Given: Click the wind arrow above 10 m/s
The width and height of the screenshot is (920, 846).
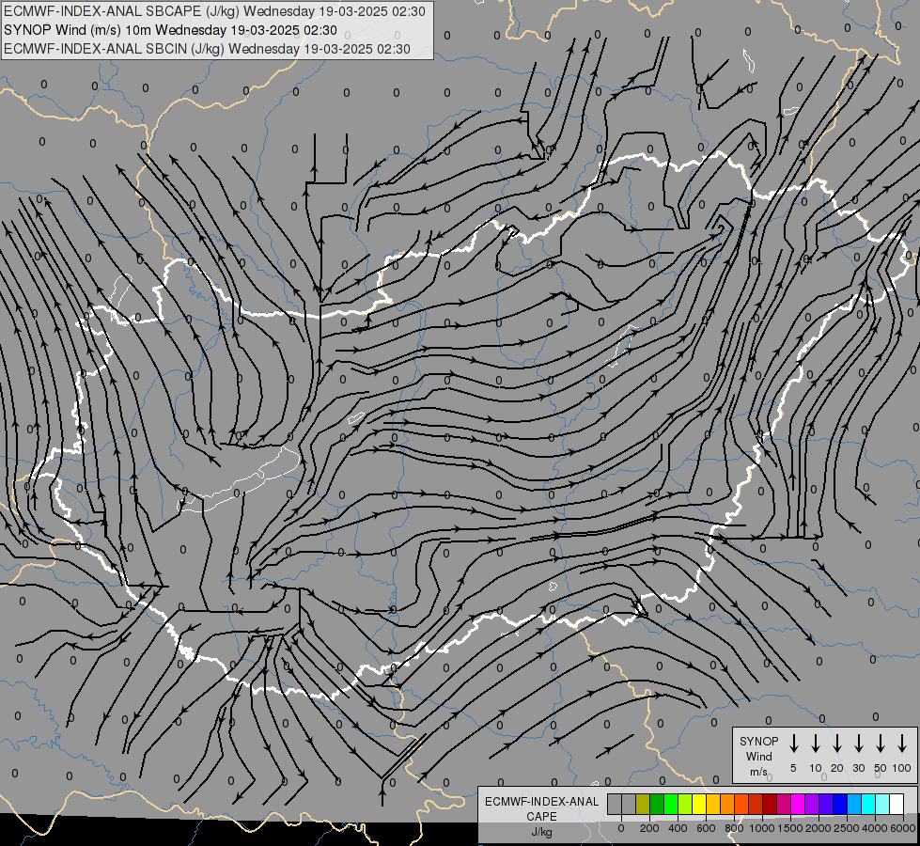Looking at the screenshot, I should (x=815, y=744).
